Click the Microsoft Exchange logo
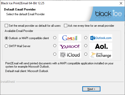The width and height of the screenshot is (125, 95). pos(101,55)
